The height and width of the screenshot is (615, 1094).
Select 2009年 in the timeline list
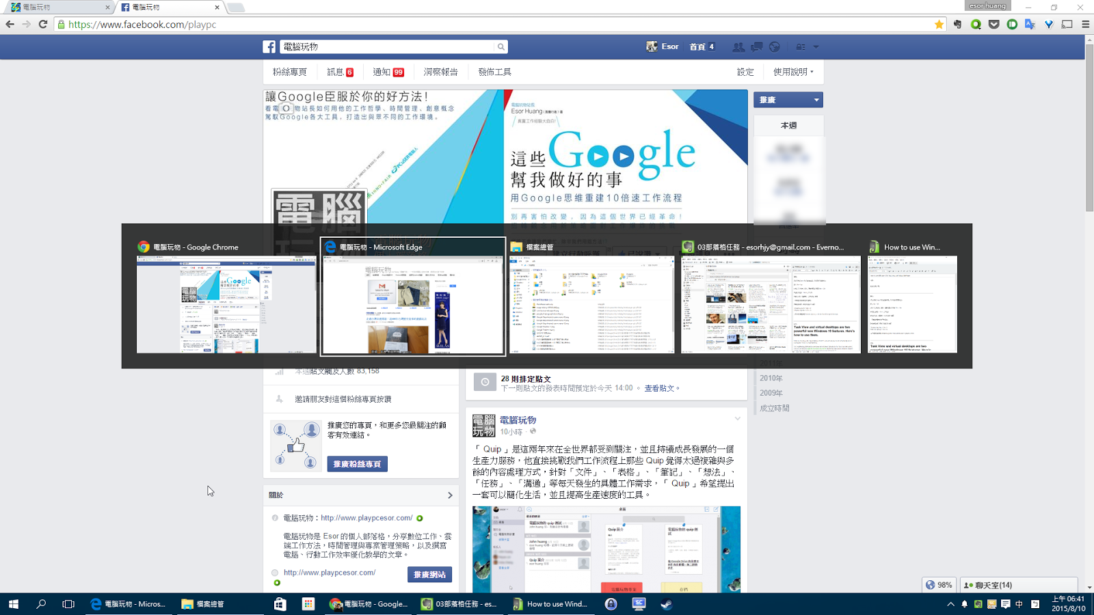771,393
